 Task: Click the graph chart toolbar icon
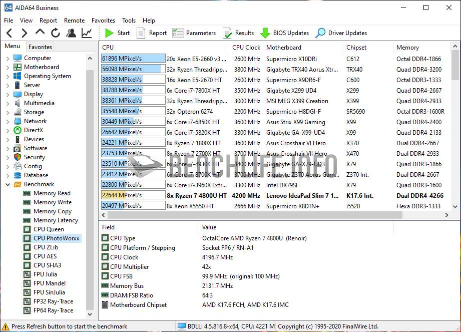coord(87,33)
